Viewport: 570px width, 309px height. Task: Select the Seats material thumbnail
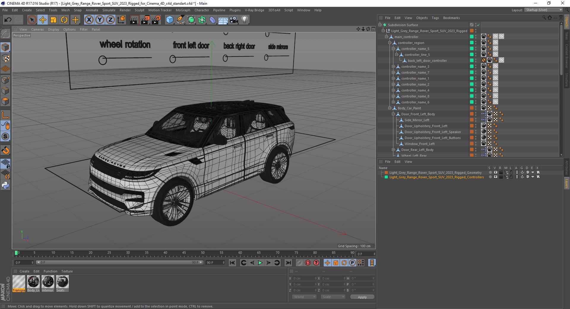(x=62, y=283)
